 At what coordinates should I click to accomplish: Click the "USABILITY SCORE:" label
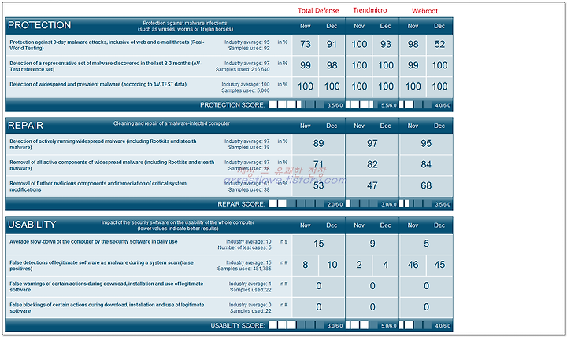238,325
